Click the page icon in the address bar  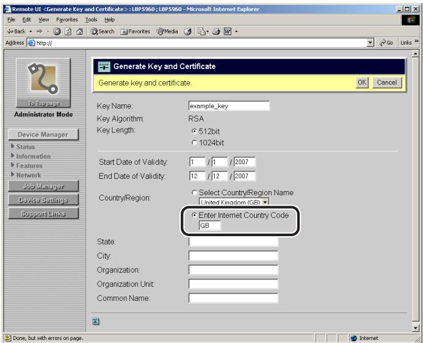tap(31, 43)
